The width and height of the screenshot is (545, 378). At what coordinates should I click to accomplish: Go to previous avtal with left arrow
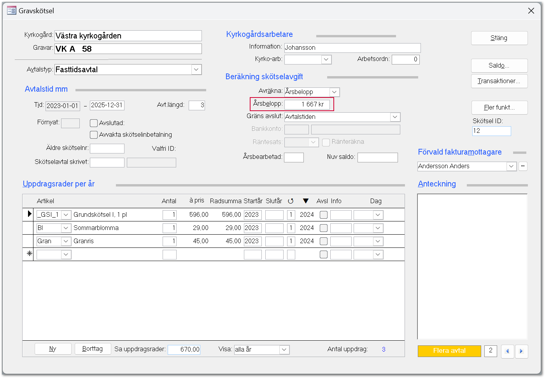(x=507, y=351)
